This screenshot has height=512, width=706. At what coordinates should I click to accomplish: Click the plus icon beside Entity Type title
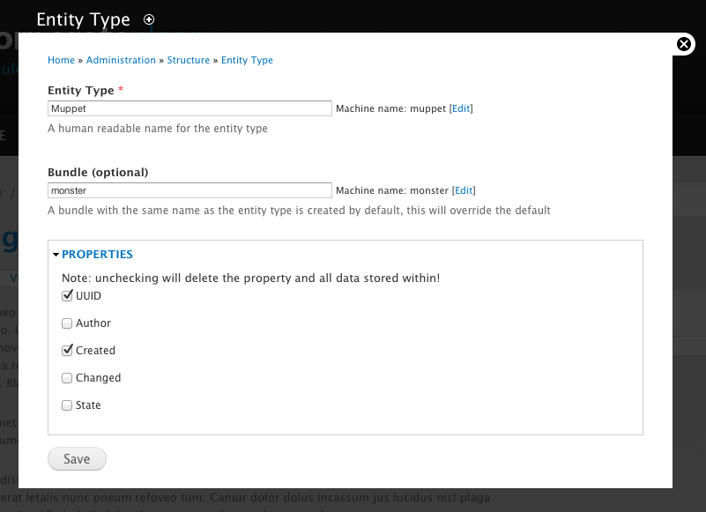pyautogui.click(x=149, y=19)
